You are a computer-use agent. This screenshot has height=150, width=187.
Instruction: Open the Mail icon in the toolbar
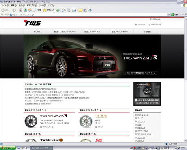(63, 10)
